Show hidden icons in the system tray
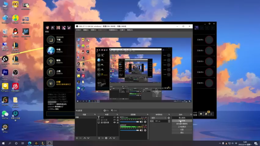 pyautogui.click(x=220, y=143)
